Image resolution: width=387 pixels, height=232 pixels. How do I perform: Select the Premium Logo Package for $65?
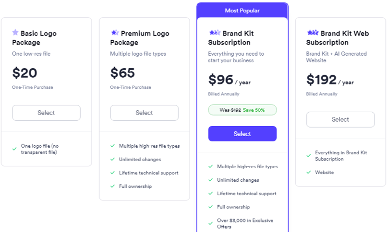coord(145,113)
